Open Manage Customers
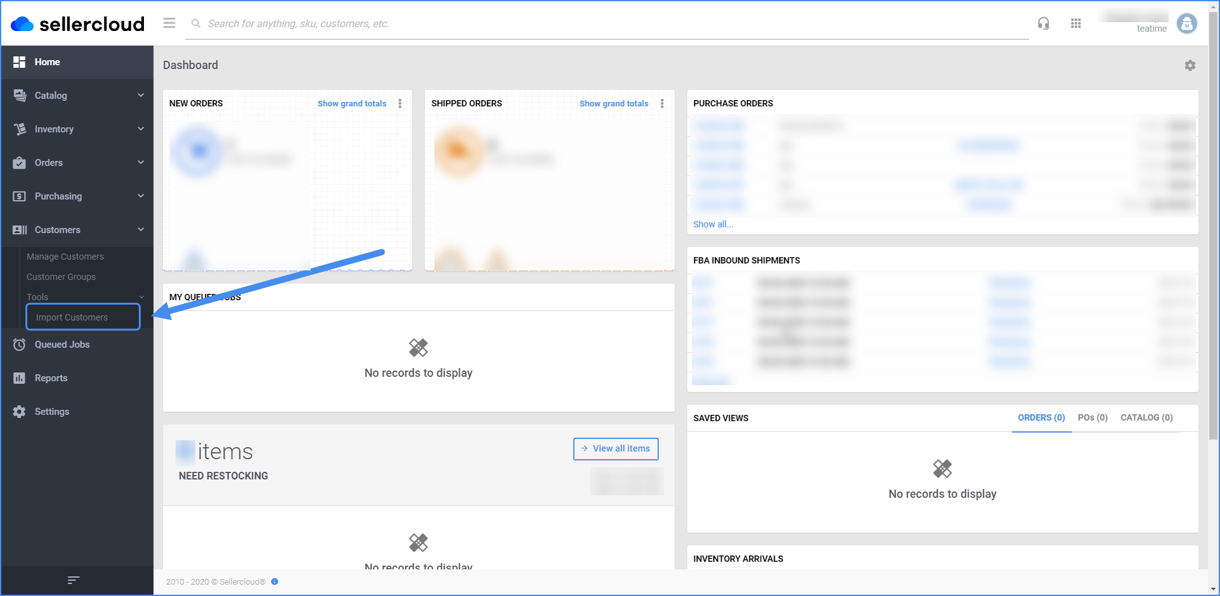 click(65, 257)
